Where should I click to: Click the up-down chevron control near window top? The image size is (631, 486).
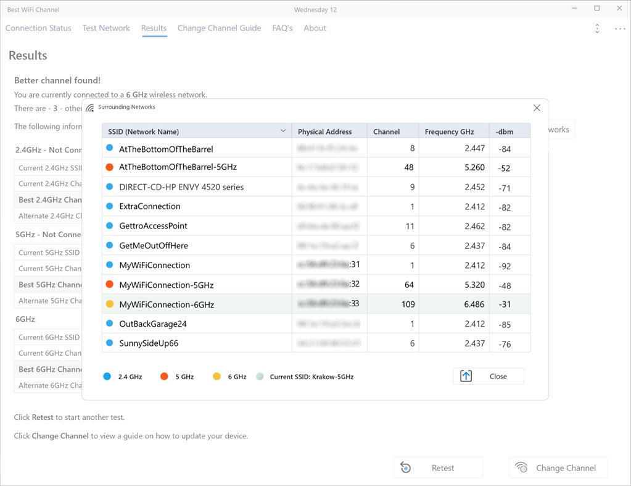click(x=596, y=28)
